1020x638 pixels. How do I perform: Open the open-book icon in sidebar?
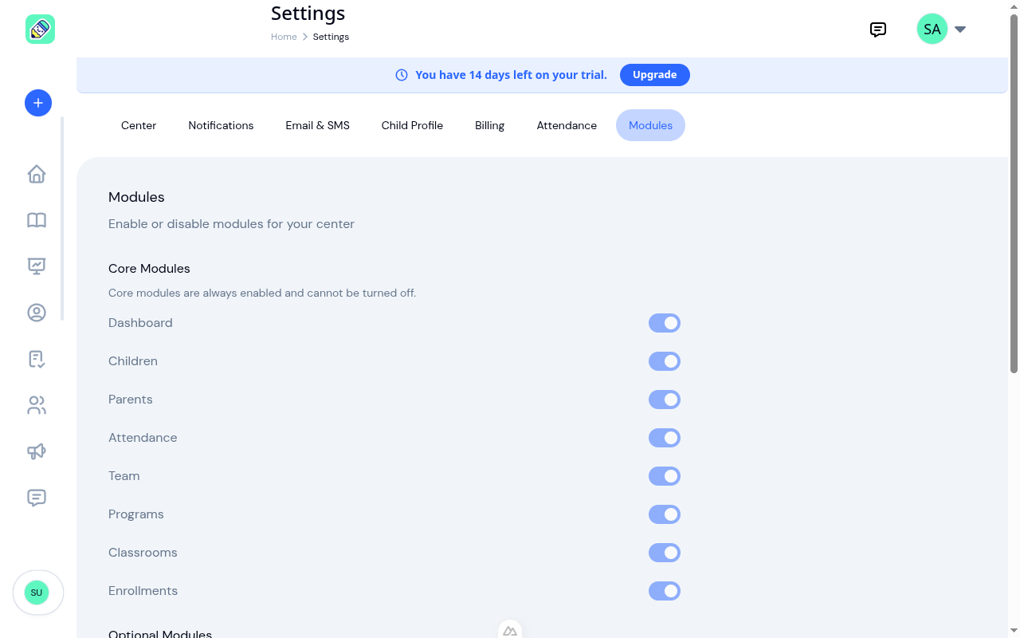37,220
